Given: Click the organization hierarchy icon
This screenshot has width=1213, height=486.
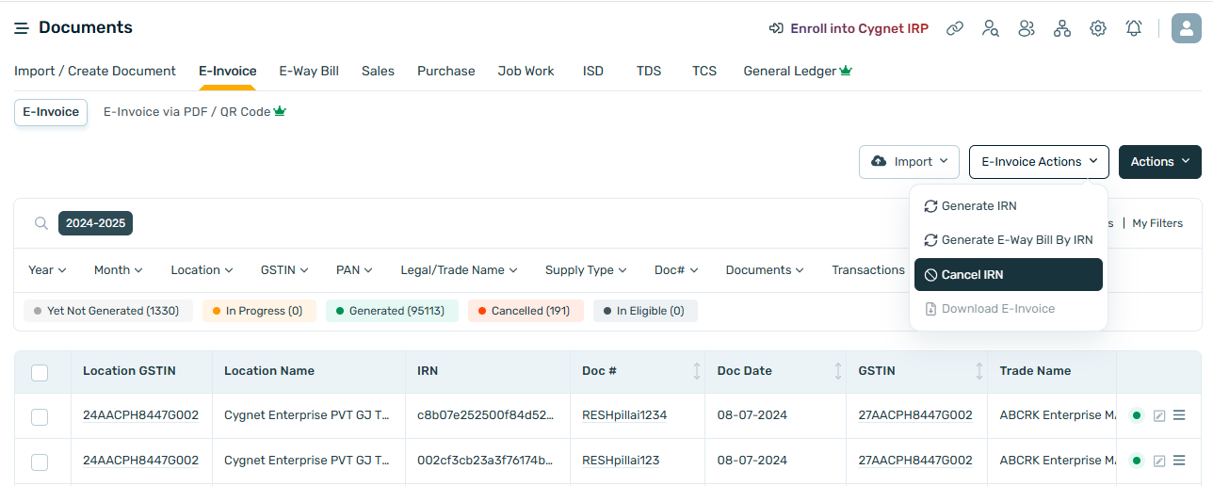Looking at the screenshot, I should click(1062, 28).
